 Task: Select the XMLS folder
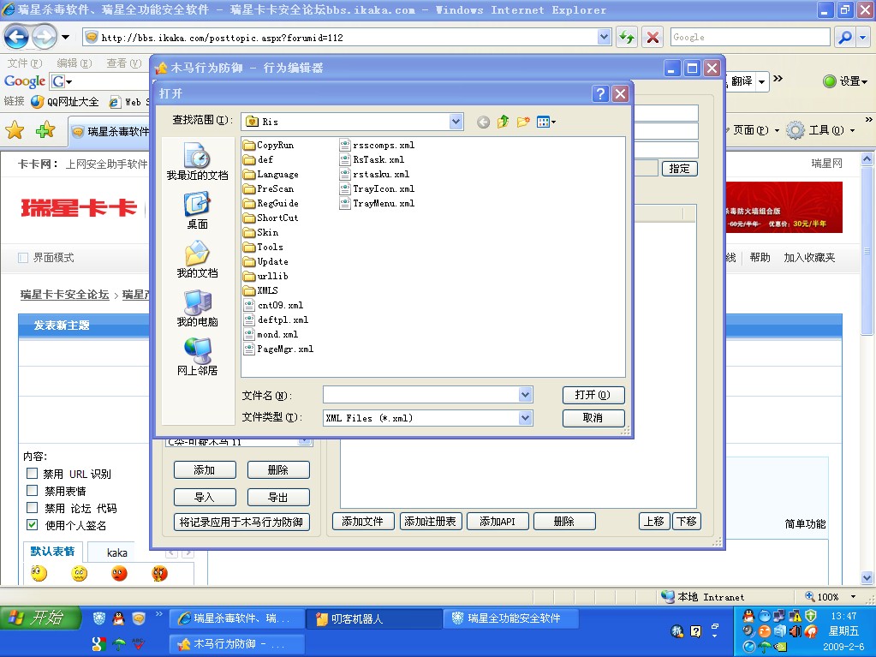coord(261,290)
